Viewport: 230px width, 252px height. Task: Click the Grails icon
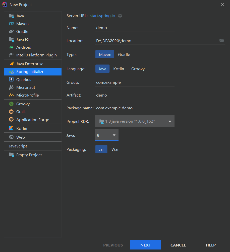[x=11, y=112]
